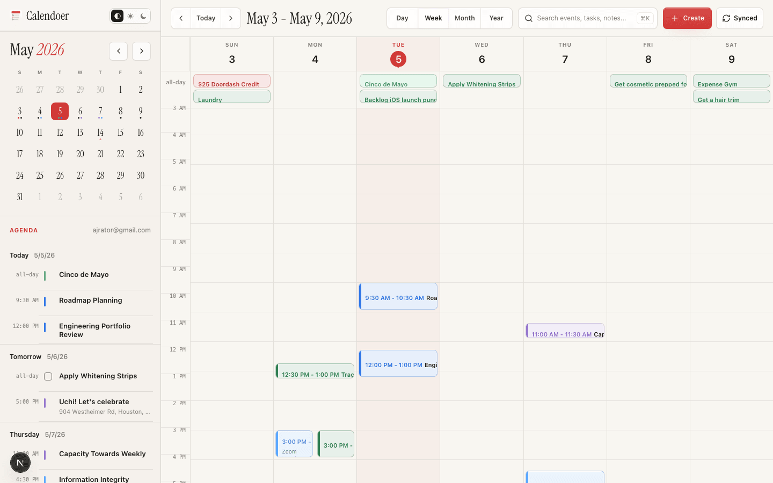773x483 pixels.
Task: Open the Expense Gym event on Saturday
Action: [x=732, y=81]
